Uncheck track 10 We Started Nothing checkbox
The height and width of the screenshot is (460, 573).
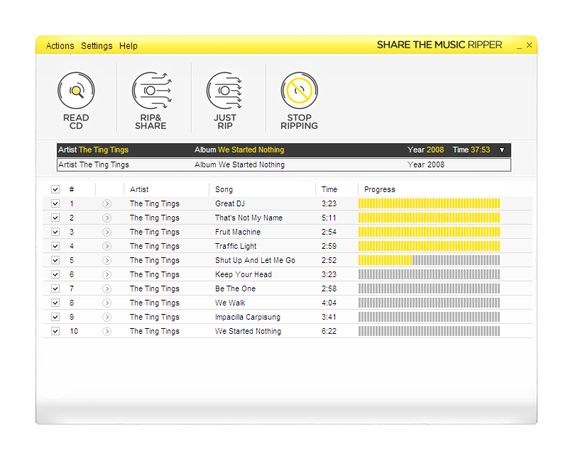pos(55,331)
